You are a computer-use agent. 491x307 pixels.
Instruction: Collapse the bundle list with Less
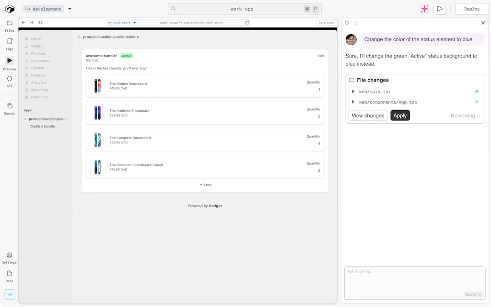pyautogui.click(x=205, y=184)
